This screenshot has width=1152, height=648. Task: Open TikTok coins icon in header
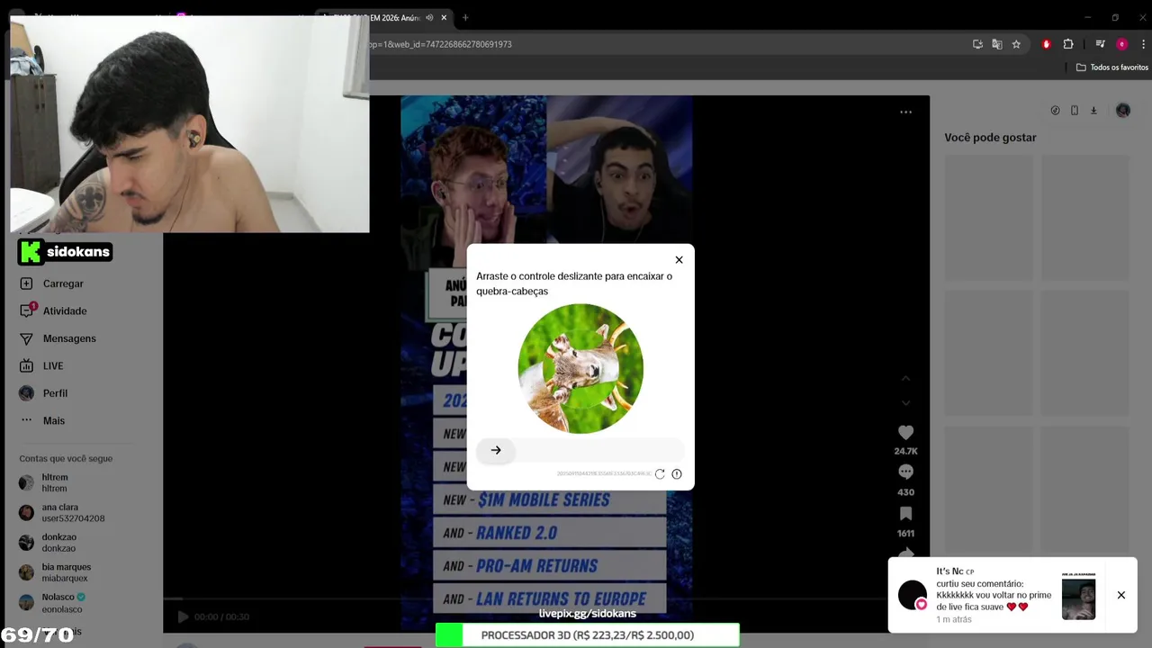point(1055,111)
